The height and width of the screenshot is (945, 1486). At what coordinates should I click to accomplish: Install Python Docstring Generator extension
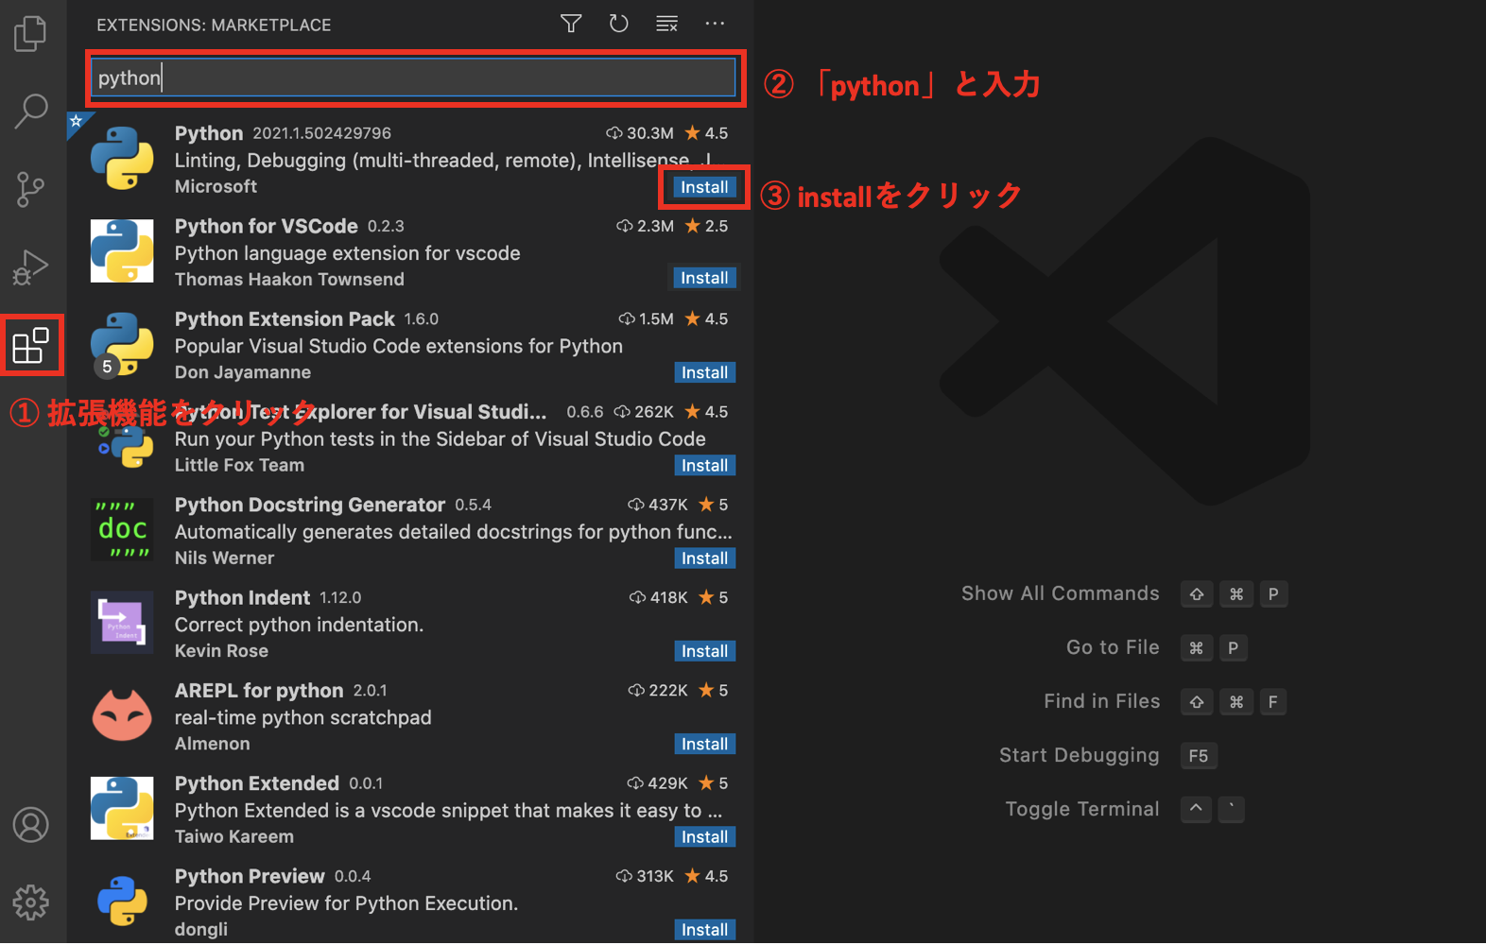[x=704, y=558]
